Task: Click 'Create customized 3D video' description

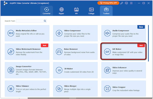Action: click(79, 72)
